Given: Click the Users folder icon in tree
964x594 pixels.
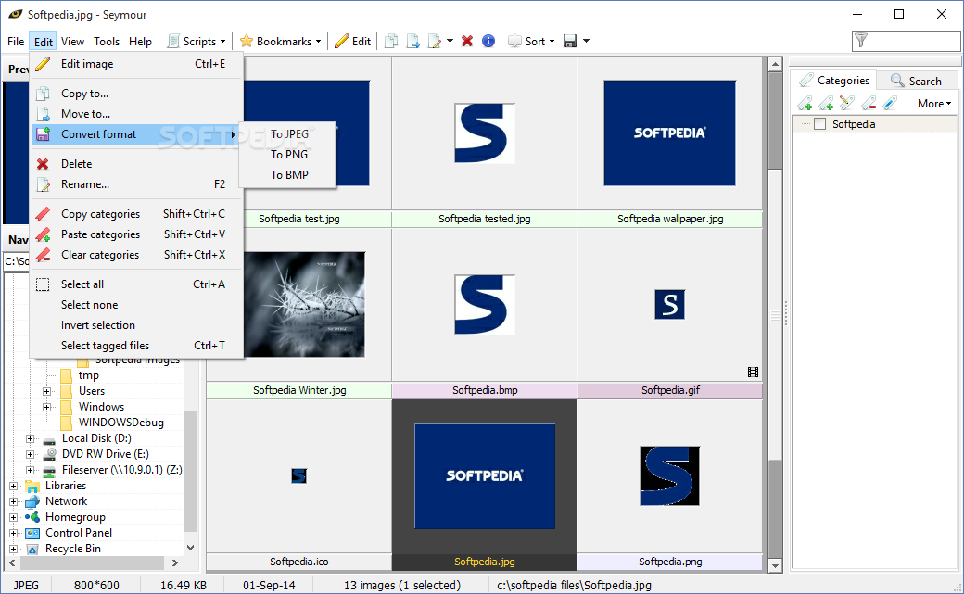Looking at the screenshot, I should click(x=67, y=391).
